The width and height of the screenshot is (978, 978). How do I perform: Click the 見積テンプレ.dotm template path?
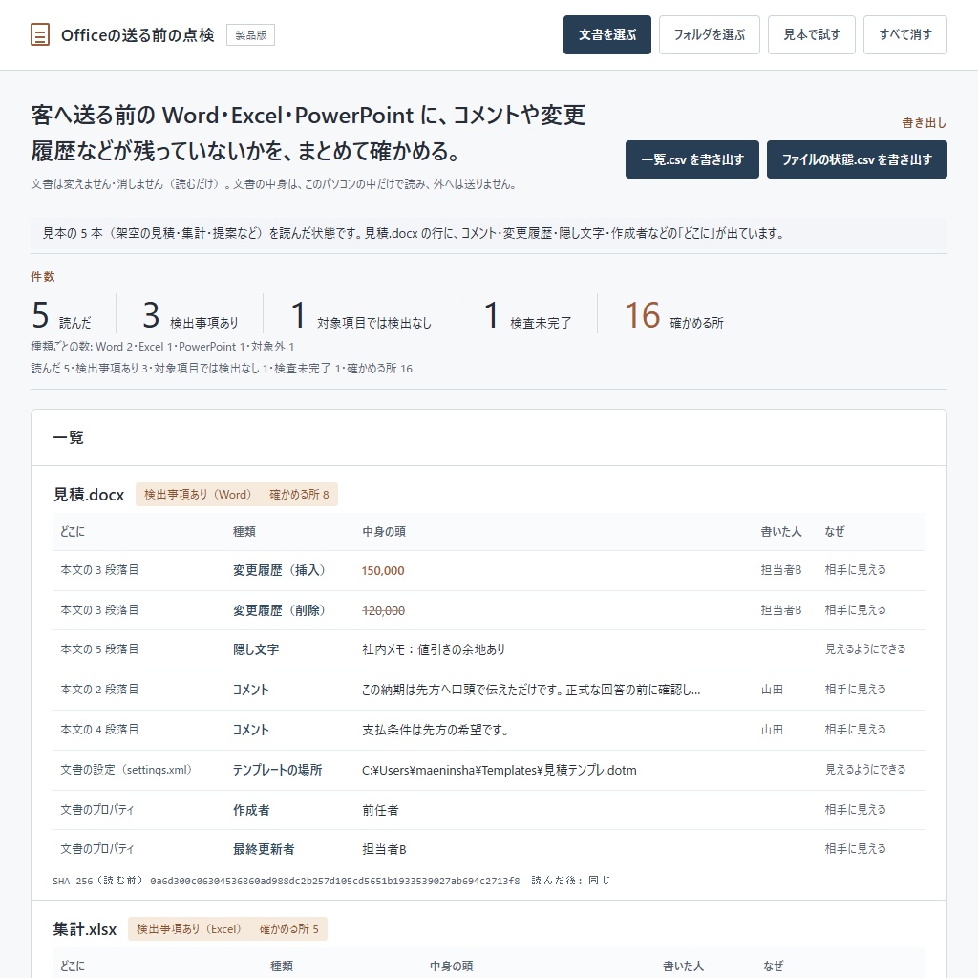pos(499,770)
